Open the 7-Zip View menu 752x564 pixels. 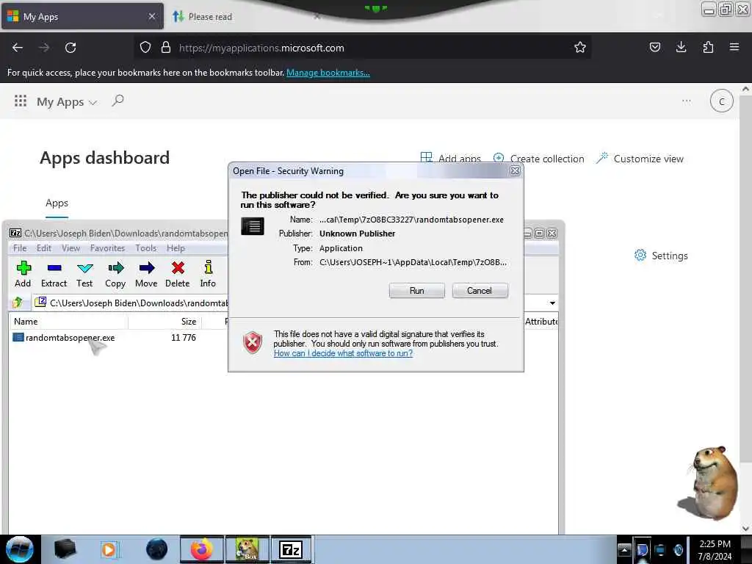[70, 248]
